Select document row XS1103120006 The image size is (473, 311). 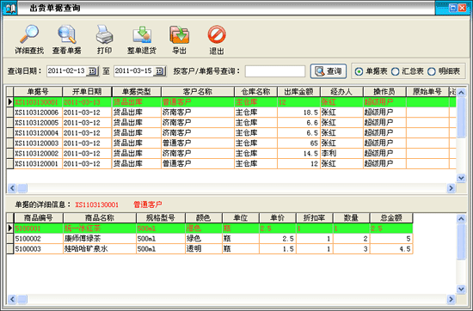tap(231, 113)
